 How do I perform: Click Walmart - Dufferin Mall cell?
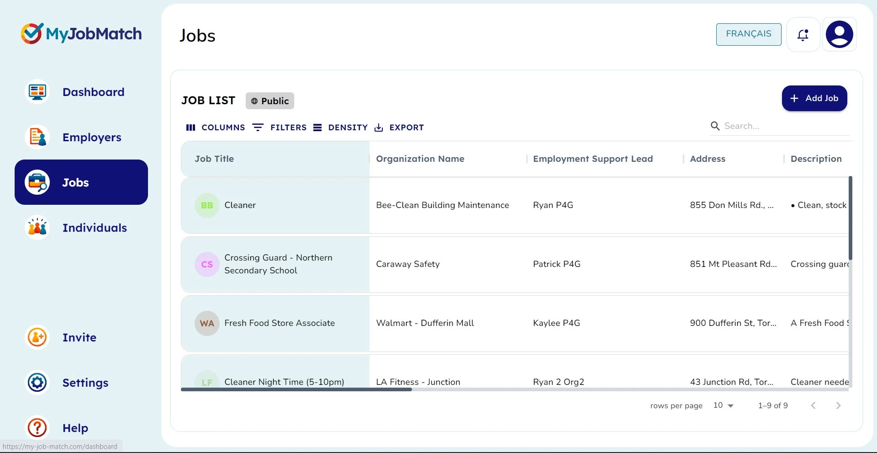tap(425, 323)
